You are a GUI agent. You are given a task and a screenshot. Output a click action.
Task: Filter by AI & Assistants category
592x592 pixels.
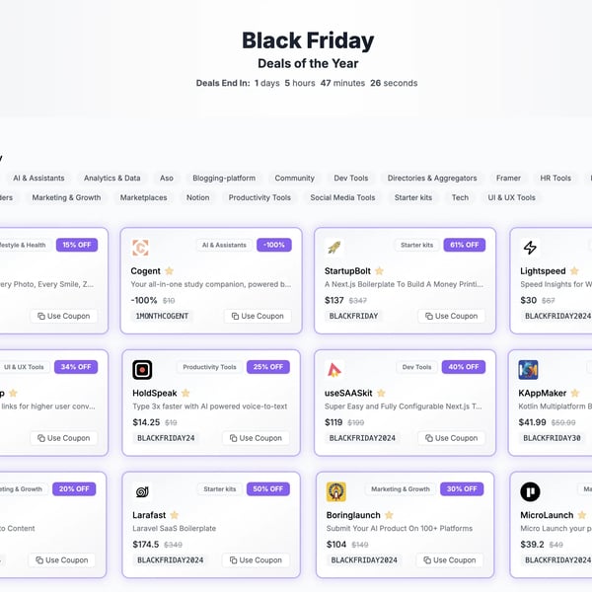click(38, 178)
